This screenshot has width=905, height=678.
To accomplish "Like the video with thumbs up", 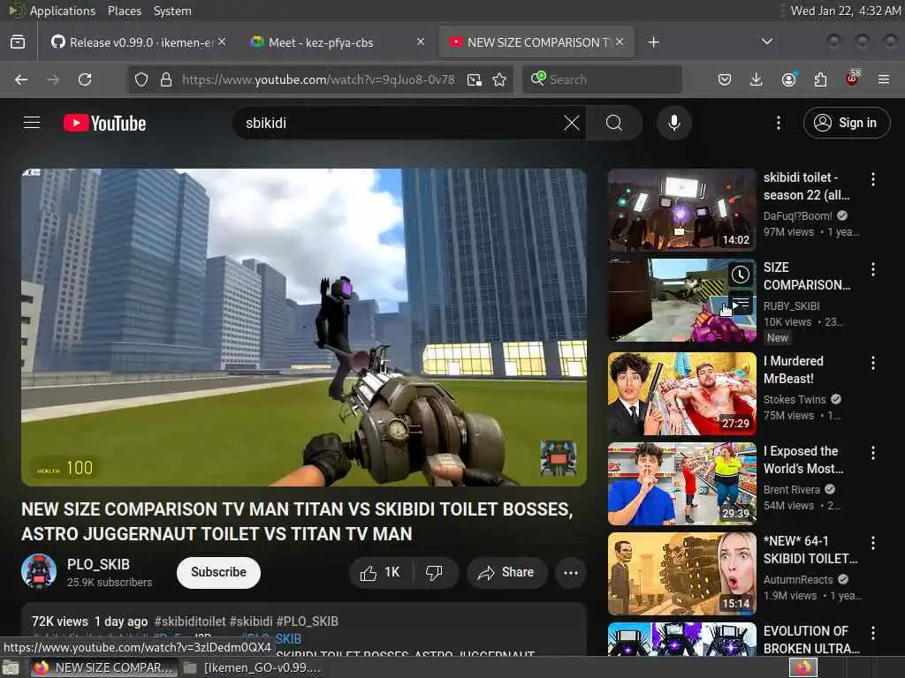I will [380, 572].
